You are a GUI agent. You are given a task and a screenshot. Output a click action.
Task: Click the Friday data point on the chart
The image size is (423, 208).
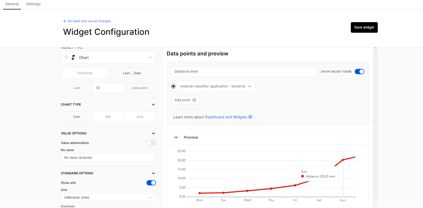(295, 185)
